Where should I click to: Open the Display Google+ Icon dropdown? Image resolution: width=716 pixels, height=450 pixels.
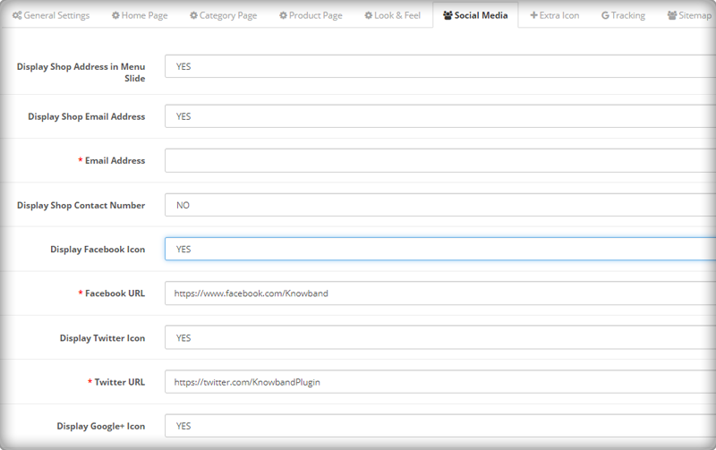[440, 426]
